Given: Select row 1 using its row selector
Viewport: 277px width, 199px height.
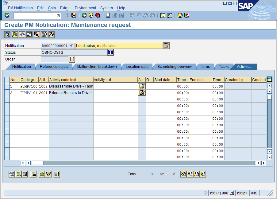Looking at the screenshot, I should [7, 86].
